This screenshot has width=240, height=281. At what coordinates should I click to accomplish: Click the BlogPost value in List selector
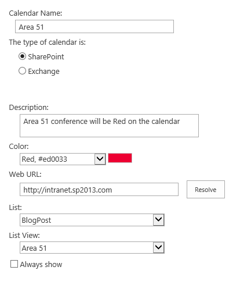point(37,220)
